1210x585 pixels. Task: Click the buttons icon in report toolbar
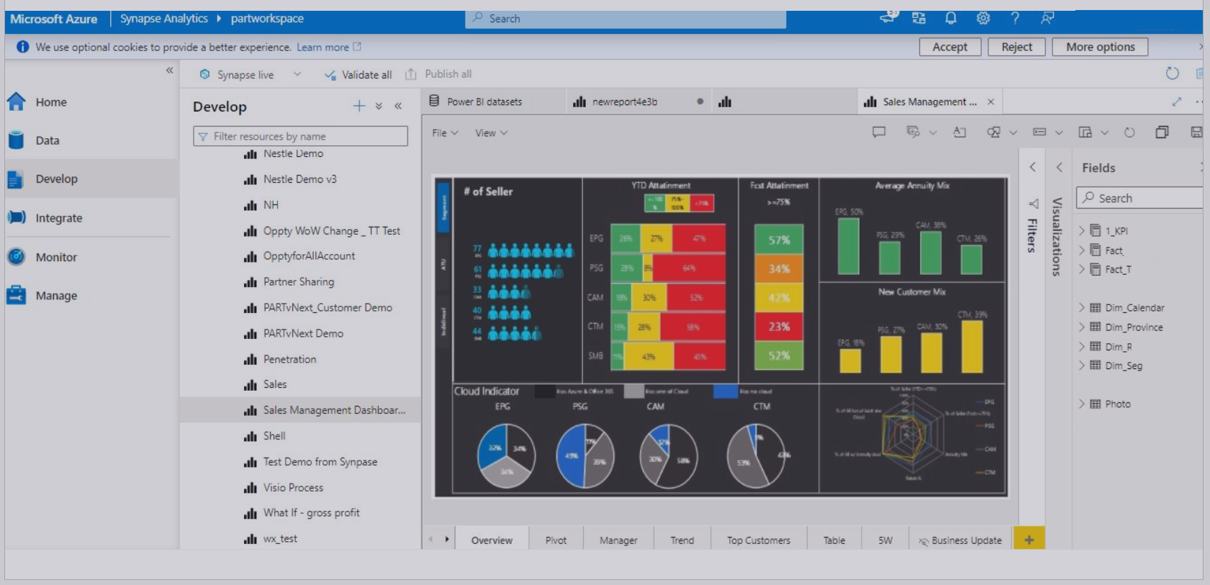pos(1039,132)
